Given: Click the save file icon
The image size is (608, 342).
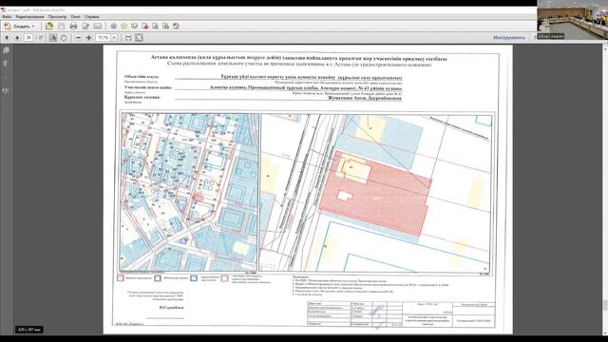Looking at the screenshot, I should coord(61,26).
